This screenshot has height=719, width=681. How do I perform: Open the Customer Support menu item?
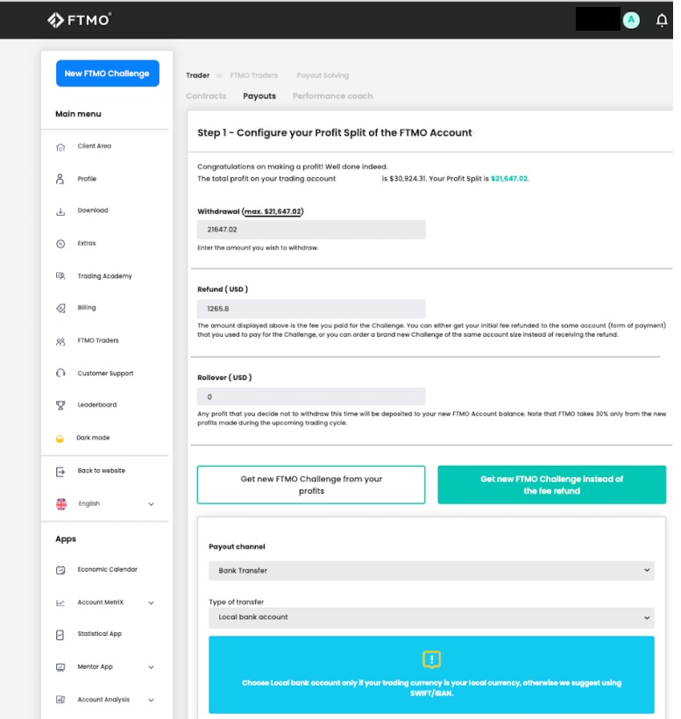click(105, 374)
